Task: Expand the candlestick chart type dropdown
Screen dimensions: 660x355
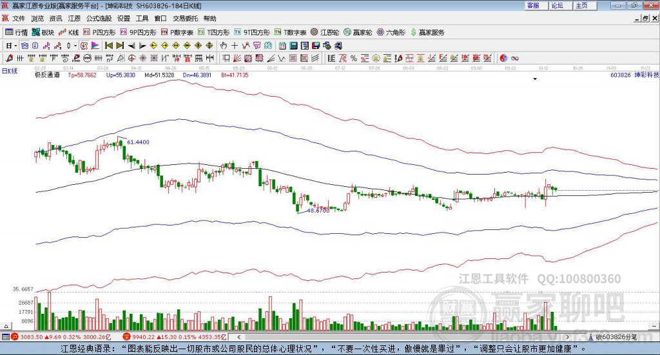Action: click(75, 46)
